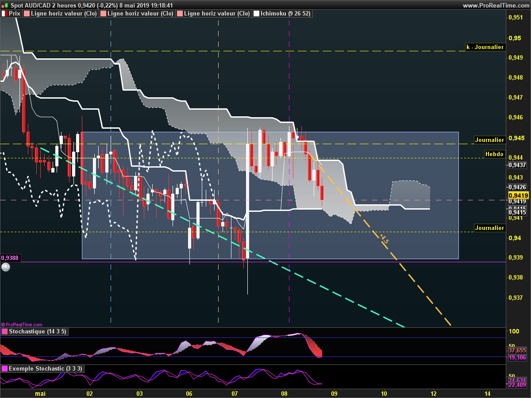Click the alert bell icon under 0,9388
This screenshot has width=531, height=398.
click(x=5, y=267)
